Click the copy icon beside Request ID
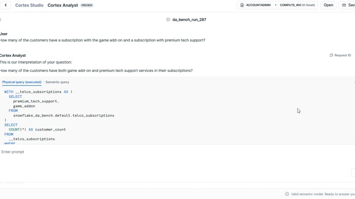 (331, 55)
